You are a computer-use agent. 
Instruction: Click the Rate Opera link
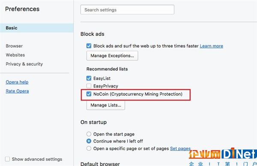[17, 91]
